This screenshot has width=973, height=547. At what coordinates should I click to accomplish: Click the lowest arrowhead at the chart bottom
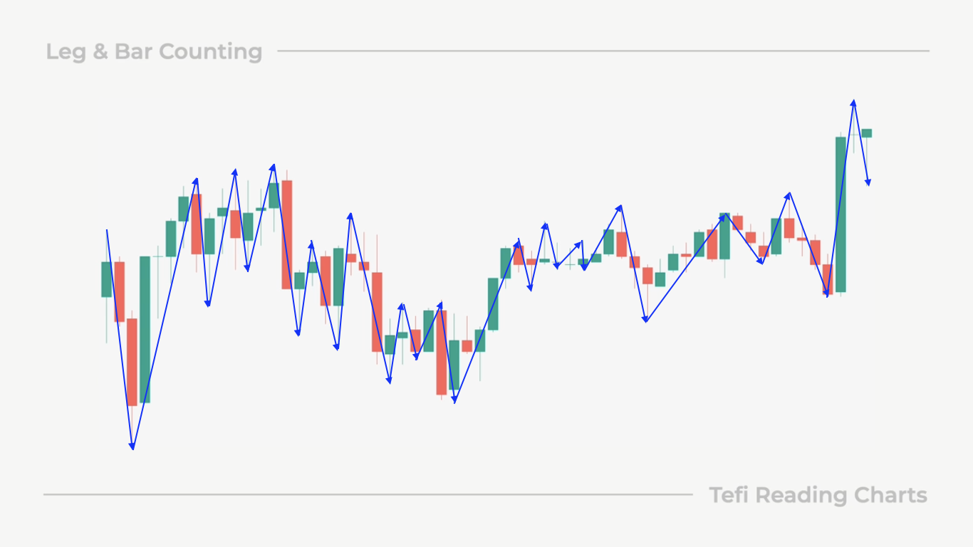click(132, 446)
